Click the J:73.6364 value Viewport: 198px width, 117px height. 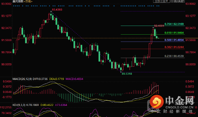(x=61, y=105)
